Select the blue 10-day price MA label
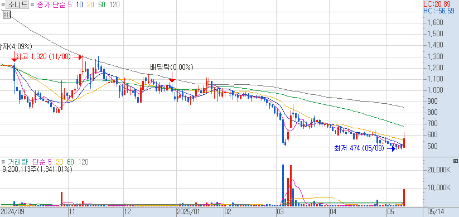The width and height of the screenshot is (459, 217). click(x=79, y=4)
